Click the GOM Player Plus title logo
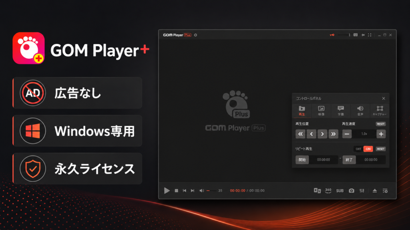The height and width of the screenshot is (230, 410). (177, 35)
